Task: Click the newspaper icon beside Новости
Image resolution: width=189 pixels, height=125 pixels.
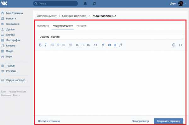Action: click(3, 19)
